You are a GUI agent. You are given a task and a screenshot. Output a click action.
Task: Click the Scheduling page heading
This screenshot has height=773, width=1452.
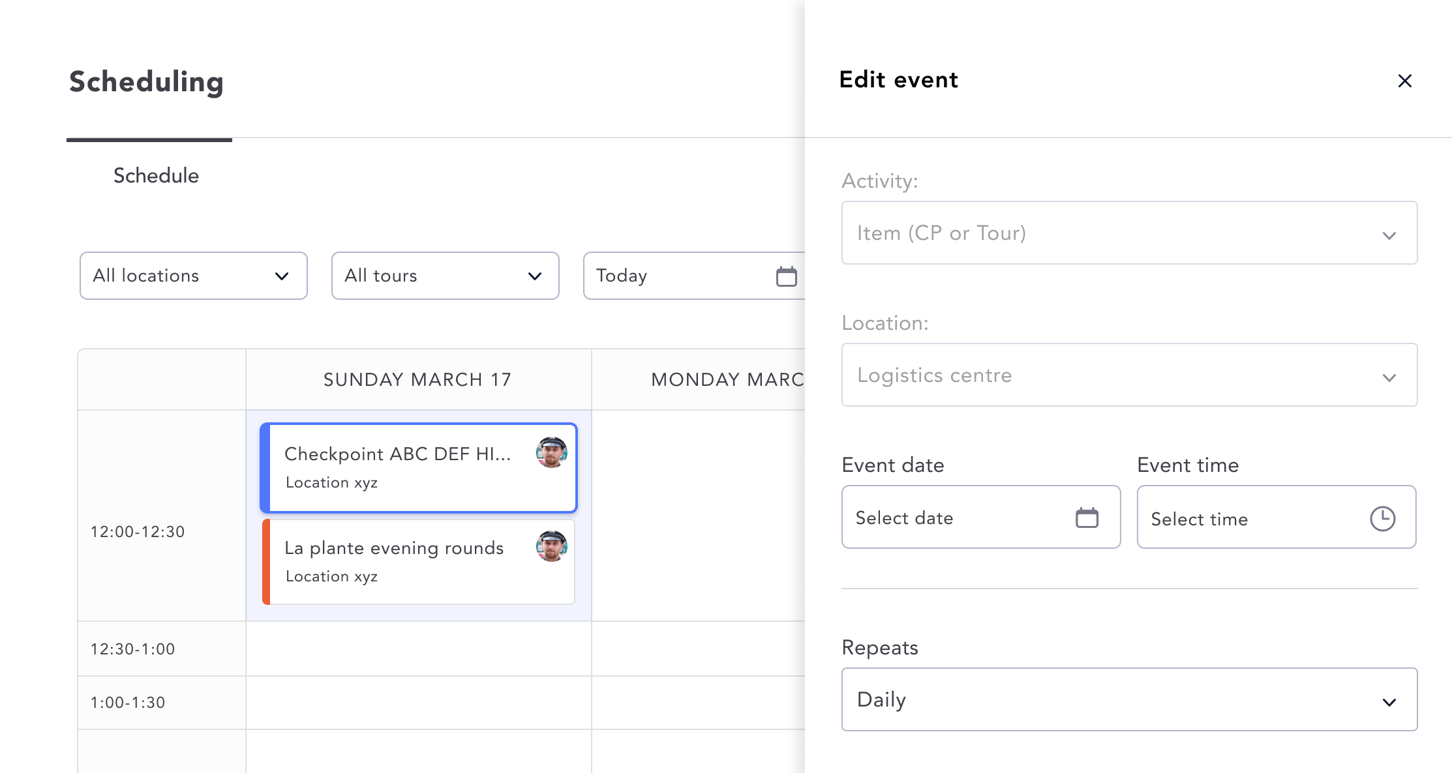tap(146, 82)
